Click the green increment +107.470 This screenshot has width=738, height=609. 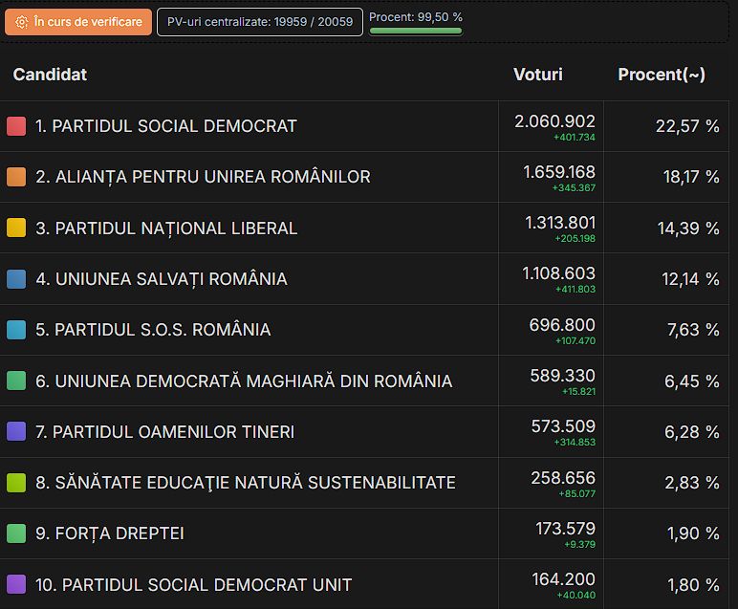(575, 340)
